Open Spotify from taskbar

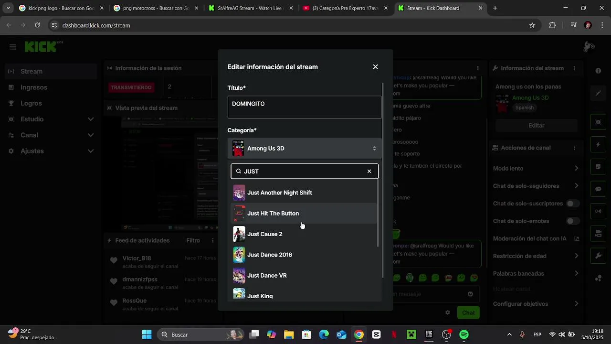(x=464, y=334)
